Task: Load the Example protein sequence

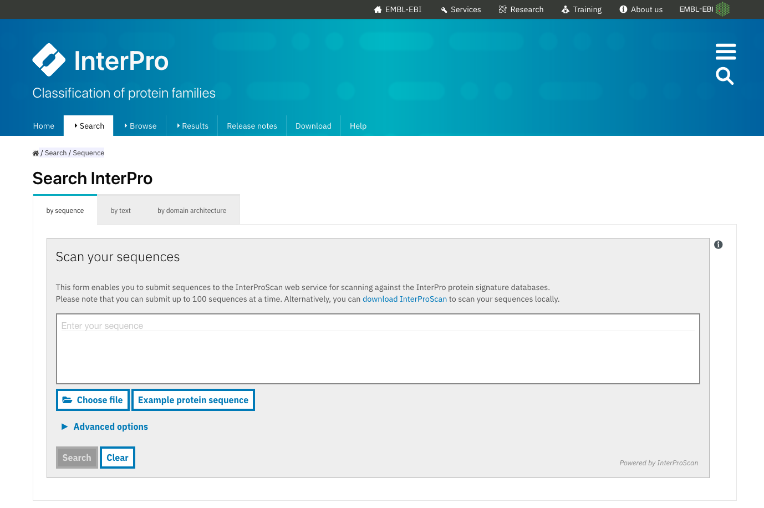Action: tap(193, 400)
